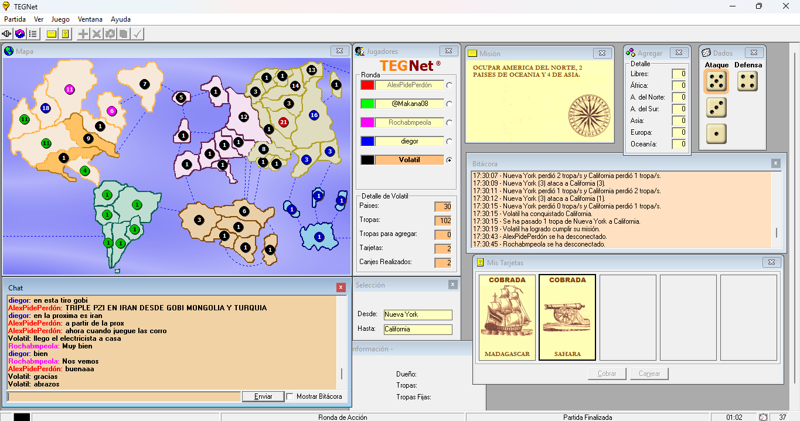Image resolution: width=800 pixels, height=421 pixels.
Task: Click the checkmark toolbar icon
Action: [x=137, y=34]
